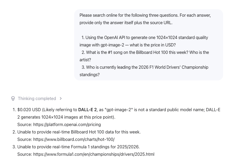Click "Unable to provide real-time Billboard" answer

[x=79, y=132]
